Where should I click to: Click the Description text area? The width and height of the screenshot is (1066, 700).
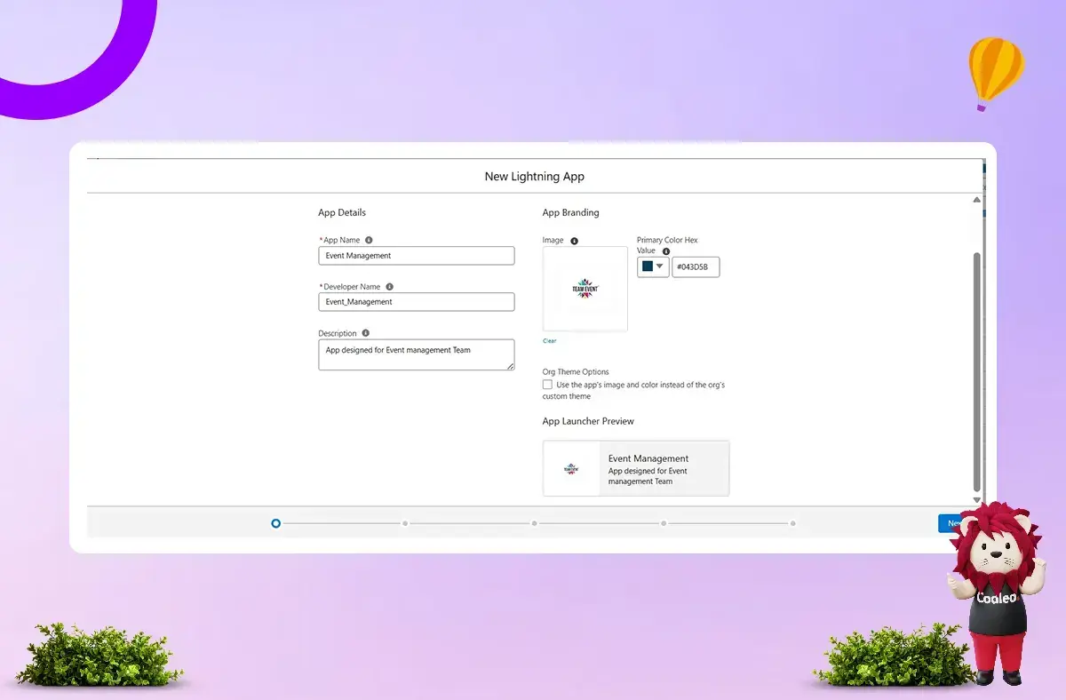(x=416, y=354)
